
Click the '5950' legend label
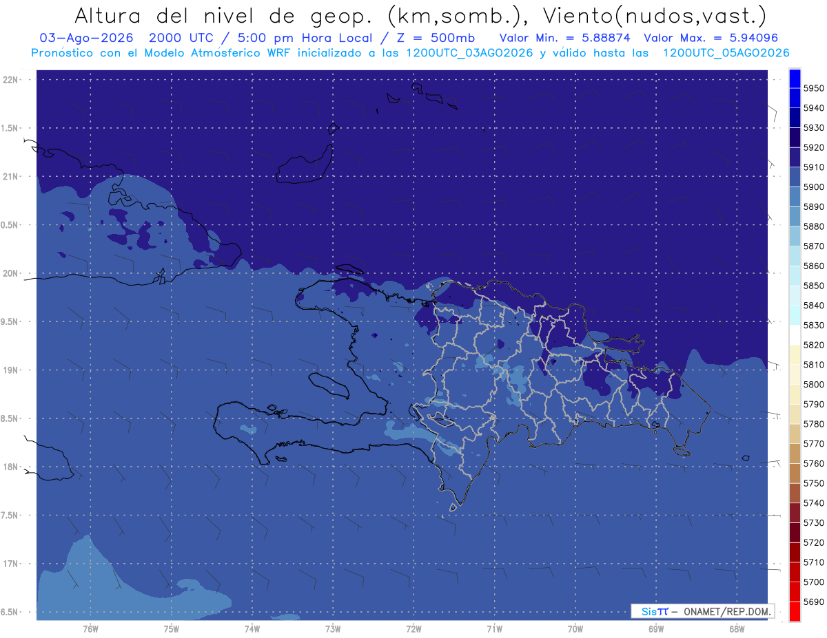point(813,88)
